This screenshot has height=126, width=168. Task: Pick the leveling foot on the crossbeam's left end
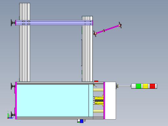click(13, 23)
